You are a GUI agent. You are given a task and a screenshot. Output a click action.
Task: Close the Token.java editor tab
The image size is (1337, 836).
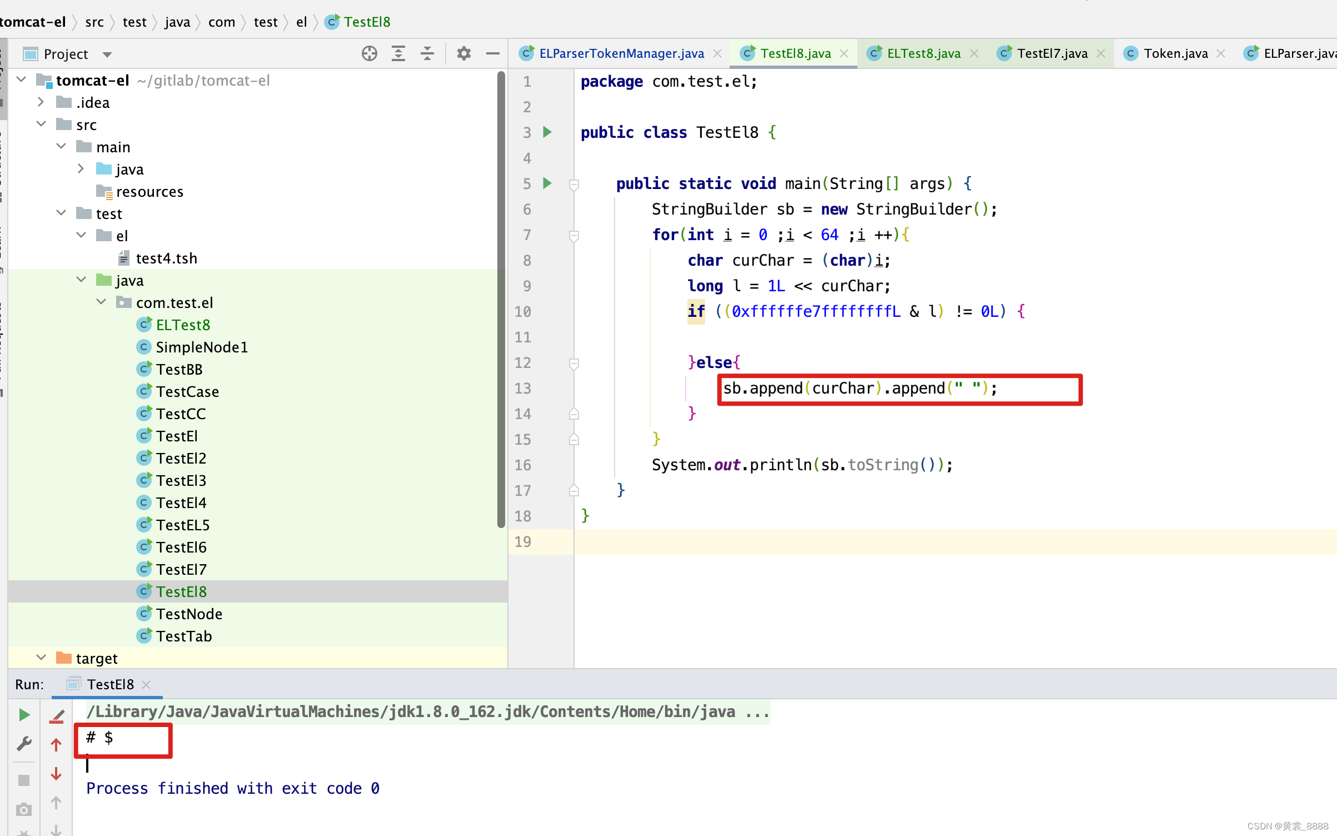click(1221, 53)
